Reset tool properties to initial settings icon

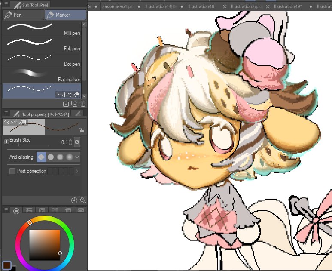(x=74, y=200)
